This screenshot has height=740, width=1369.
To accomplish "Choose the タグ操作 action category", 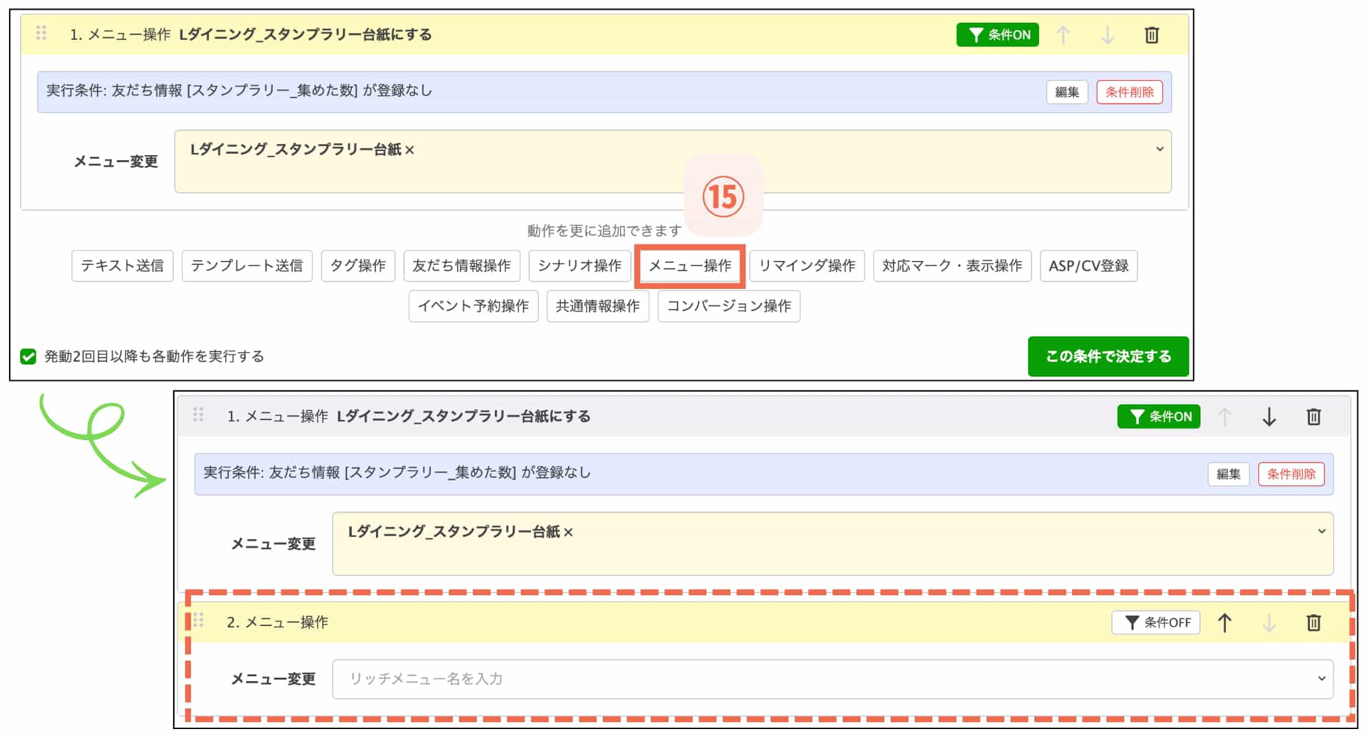I will (x=358, y=266).
